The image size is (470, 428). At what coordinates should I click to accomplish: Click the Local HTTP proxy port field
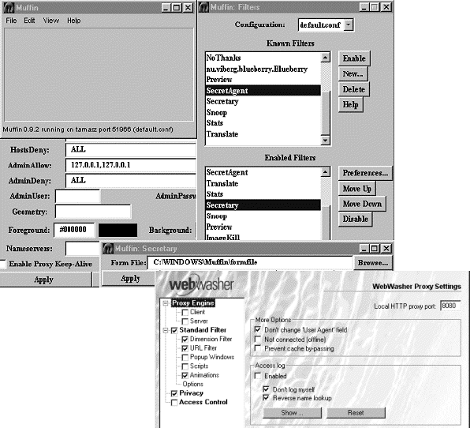click(450, 306)
